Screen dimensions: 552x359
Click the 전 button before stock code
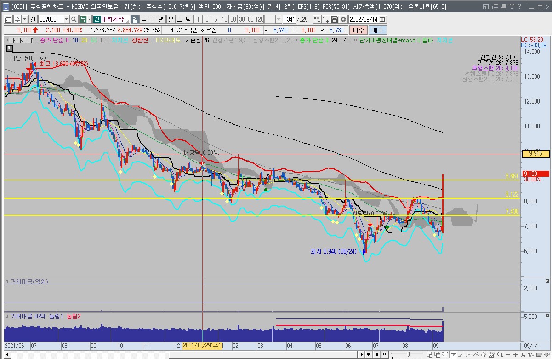tap(33, 19)
